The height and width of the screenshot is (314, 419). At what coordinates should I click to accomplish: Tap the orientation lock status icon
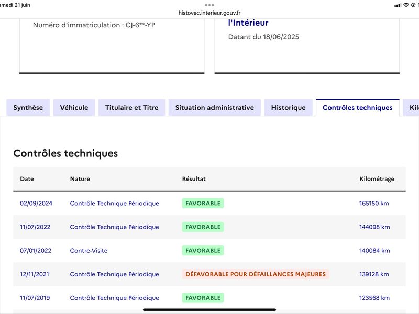point(413,5)
